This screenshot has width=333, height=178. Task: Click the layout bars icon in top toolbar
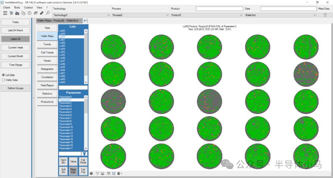click(x=5, y=13)
